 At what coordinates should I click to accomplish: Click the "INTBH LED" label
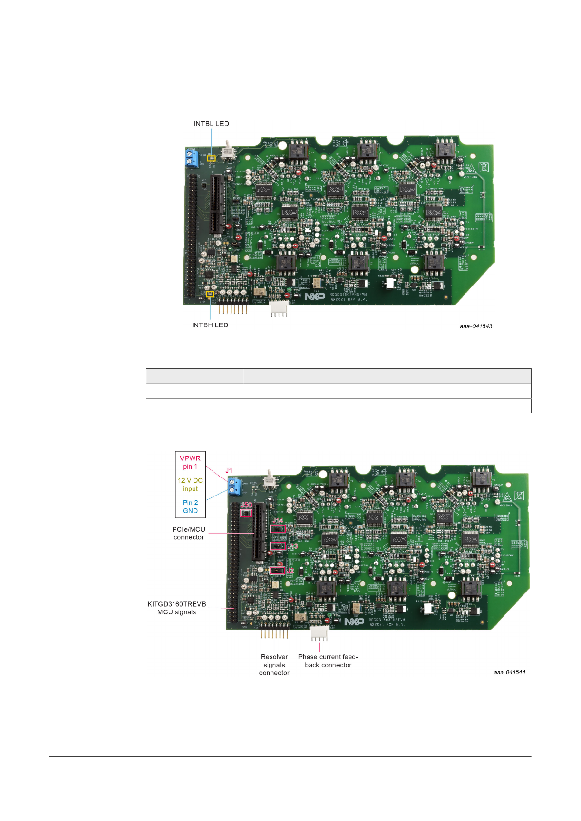pos(210,325)
